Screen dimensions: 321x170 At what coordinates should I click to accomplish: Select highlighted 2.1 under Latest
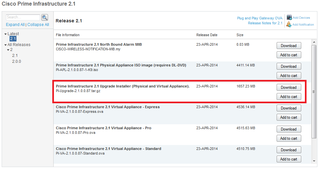click(13, 39)
